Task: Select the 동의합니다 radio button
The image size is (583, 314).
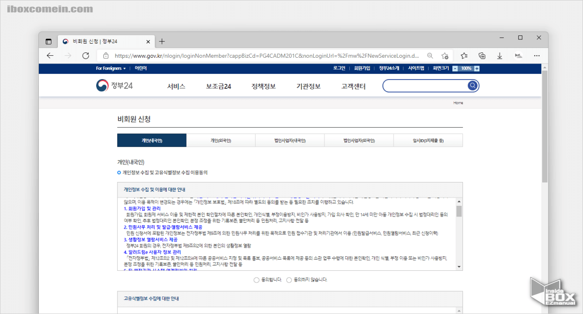Action: pos(257,280)
